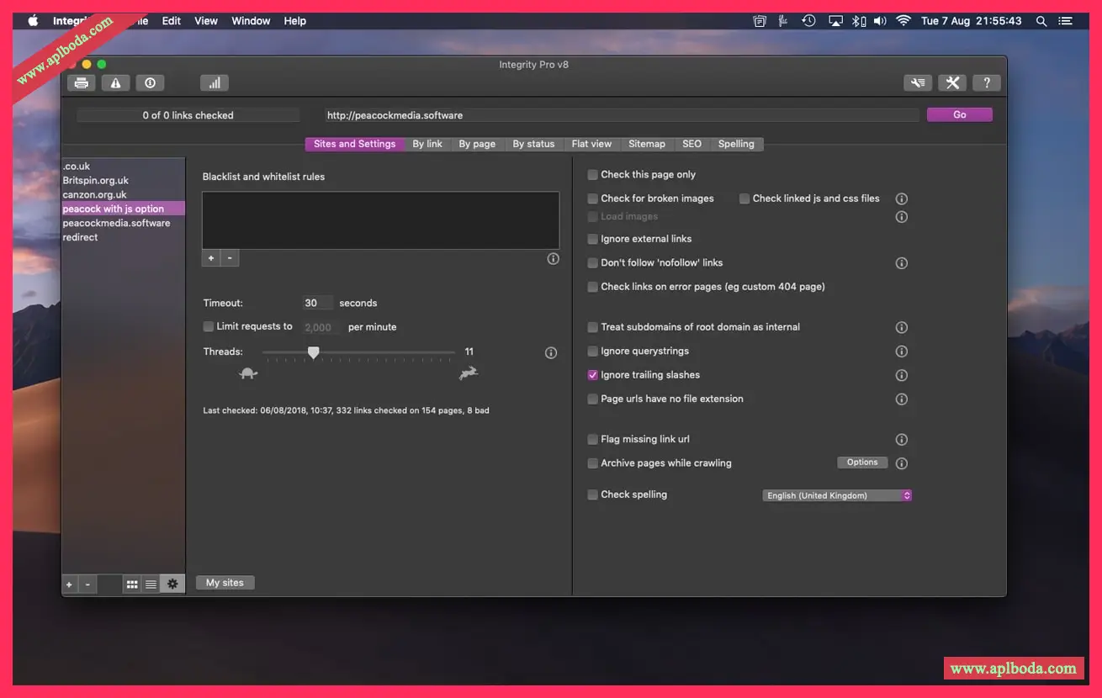Click the printer icon in the toolbar
The width and height of the screenshot is (1102, 698).
pos(82,82)
